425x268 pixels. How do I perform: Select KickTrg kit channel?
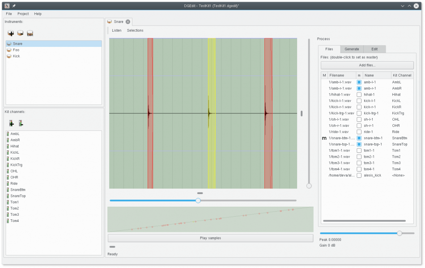click(x=54, y=165)
